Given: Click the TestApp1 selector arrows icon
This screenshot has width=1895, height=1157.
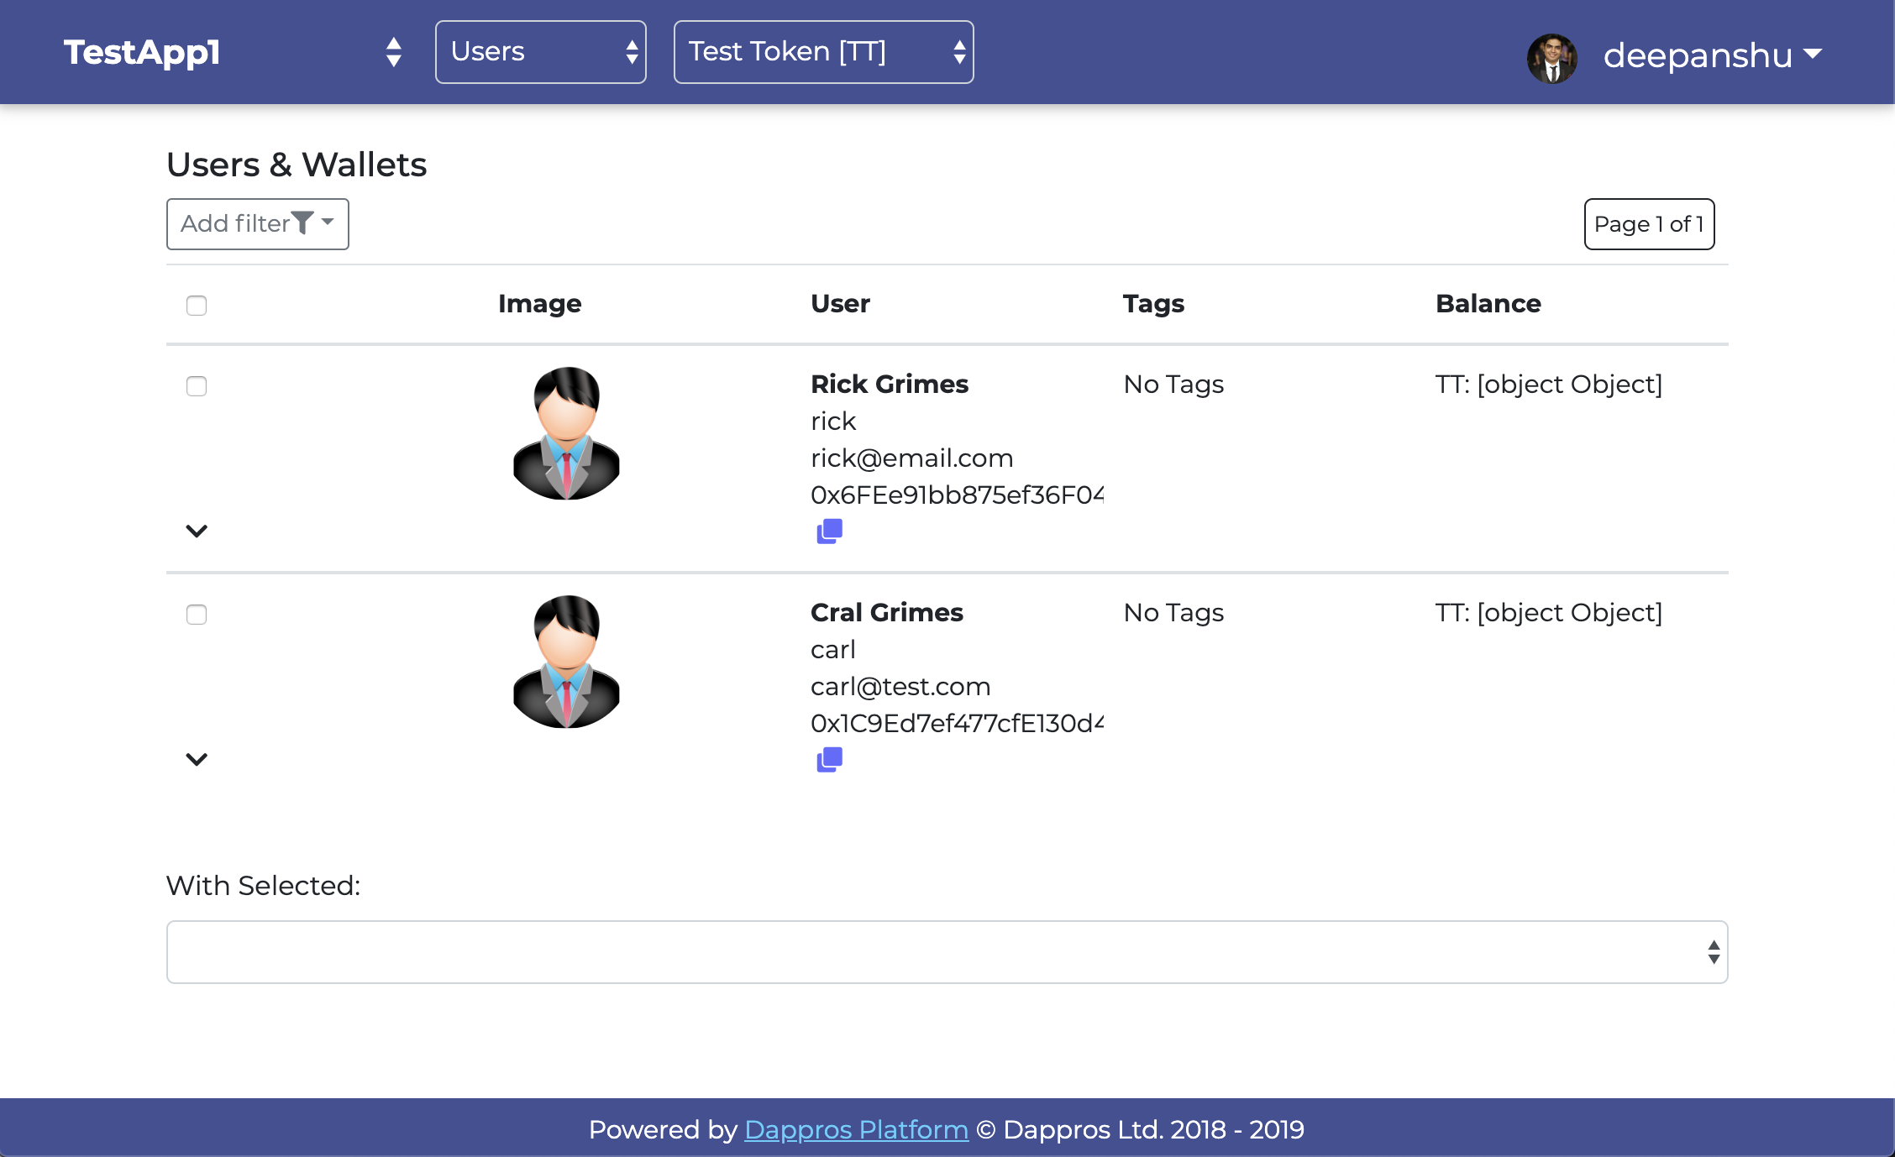Looking at the screenshot, I should click(x=393, y=52).
